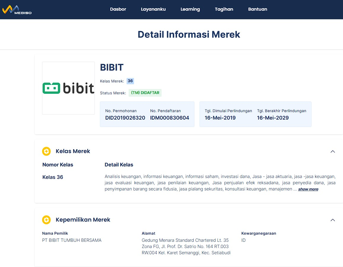Click the Kewarganegaraan value ID

pyautogui.click(x=243, y=240)
